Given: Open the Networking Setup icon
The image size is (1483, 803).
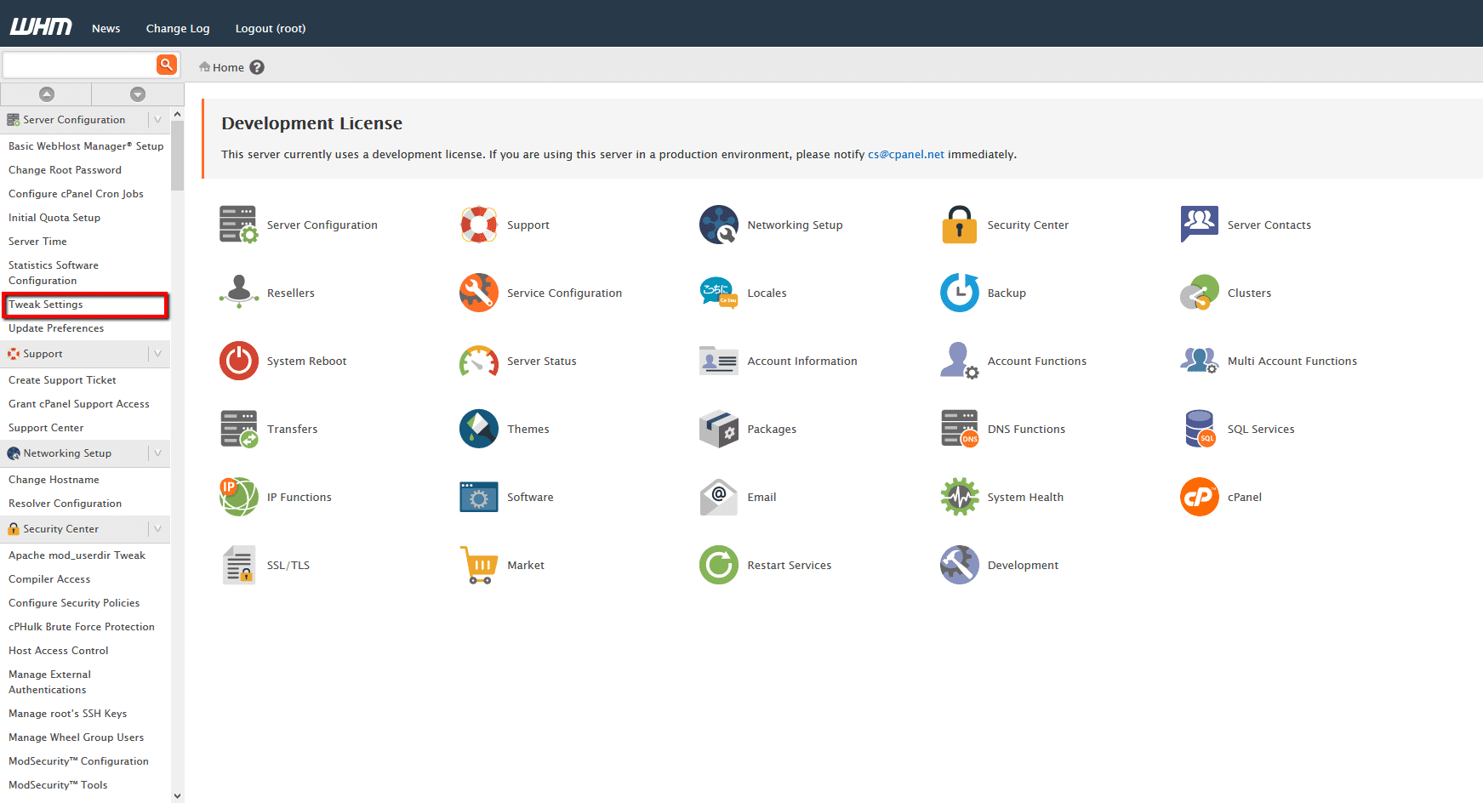Looking at the screenshot, I should (x=719, y=225).
